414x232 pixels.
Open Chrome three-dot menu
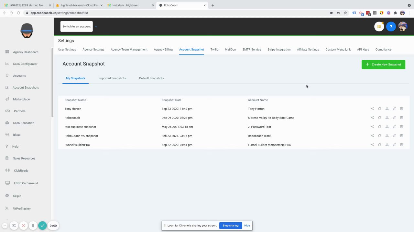point(409,13)
